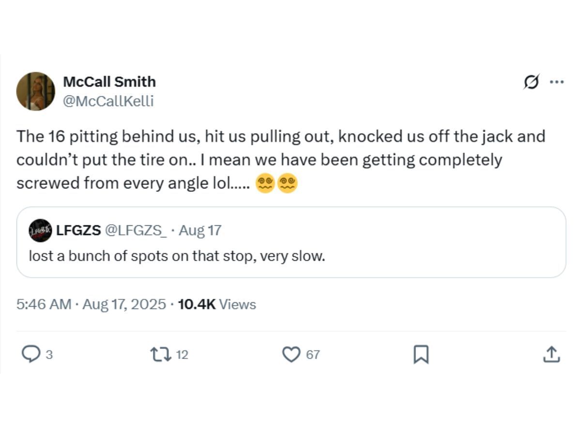Screen dimensions: 581x436
Task: Click the reply speech bubble icon
Action: click(x=31, y=354)
